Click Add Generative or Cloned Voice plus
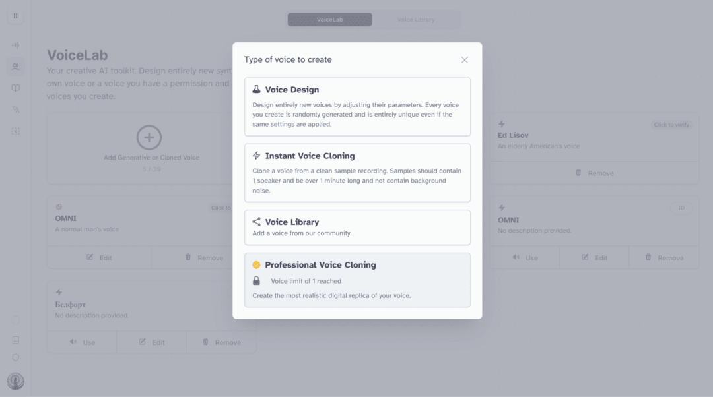 [x=149, y=137]
